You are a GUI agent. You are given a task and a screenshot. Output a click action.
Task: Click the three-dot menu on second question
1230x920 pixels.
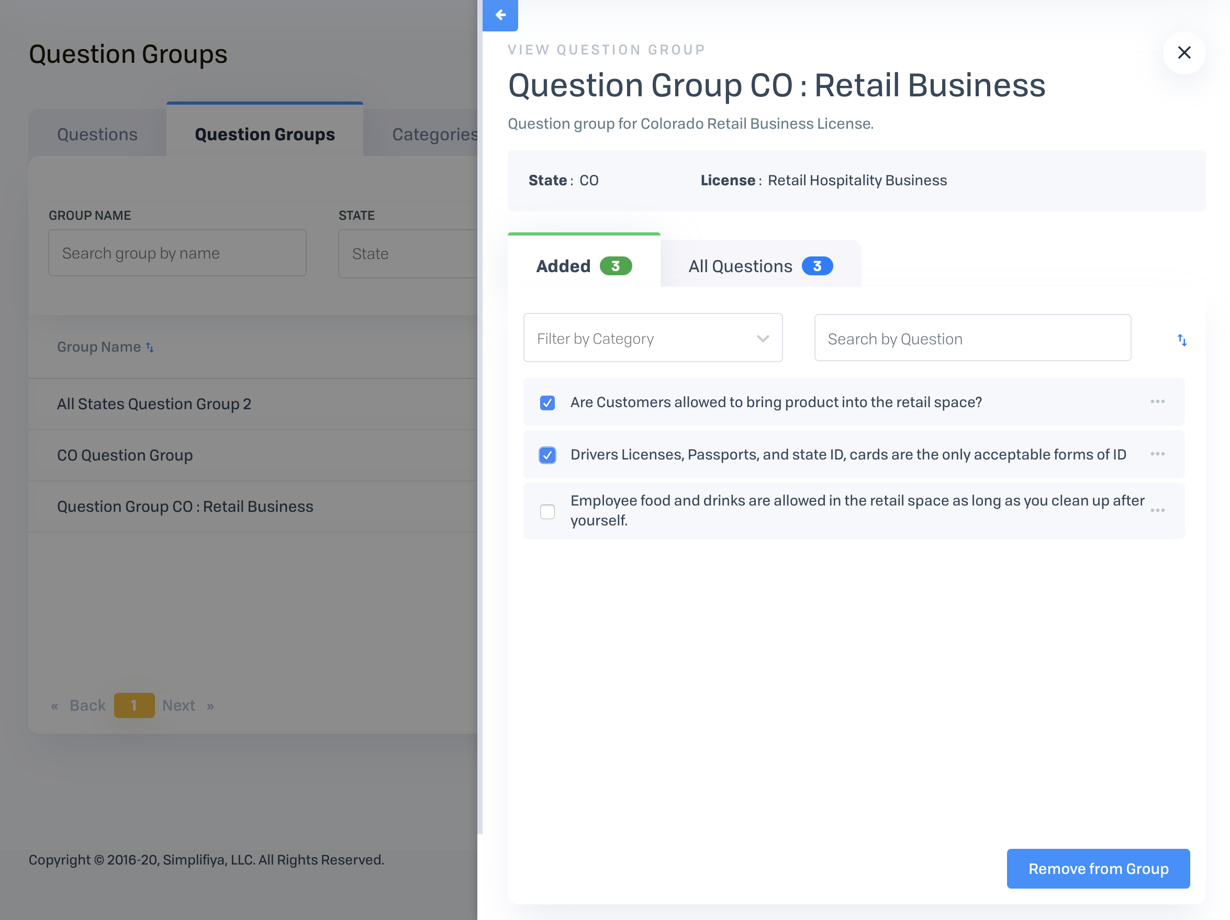point(1158,453)
